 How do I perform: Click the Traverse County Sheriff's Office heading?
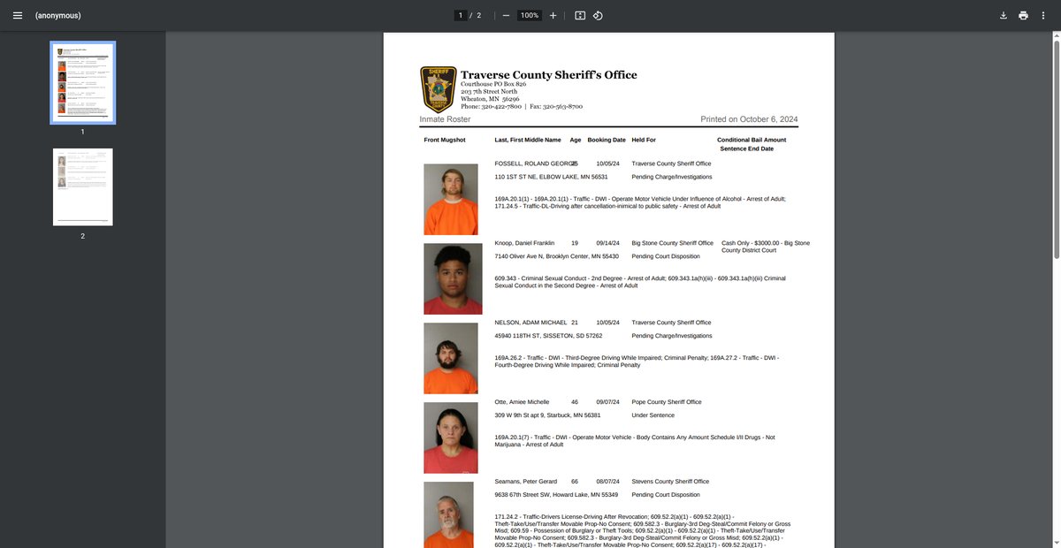(x=548, y=74)
